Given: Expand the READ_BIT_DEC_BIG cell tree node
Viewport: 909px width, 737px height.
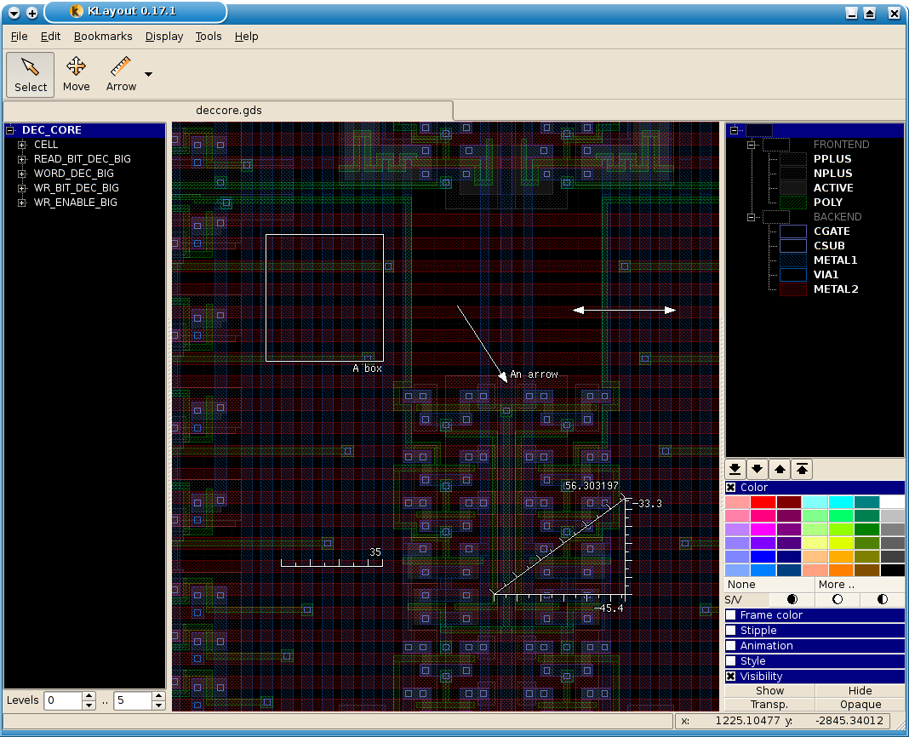Looking at the screenshot, I should click(x=21, y=159).
